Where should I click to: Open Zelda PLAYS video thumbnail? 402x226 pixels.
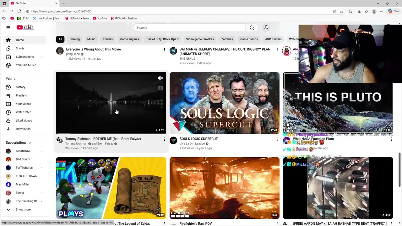click(111, 188)
